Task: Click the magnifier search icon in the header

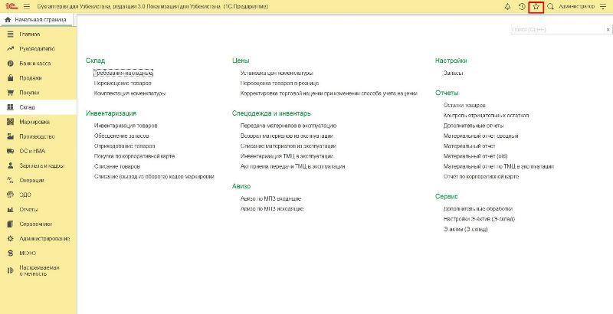Action: 550,6
